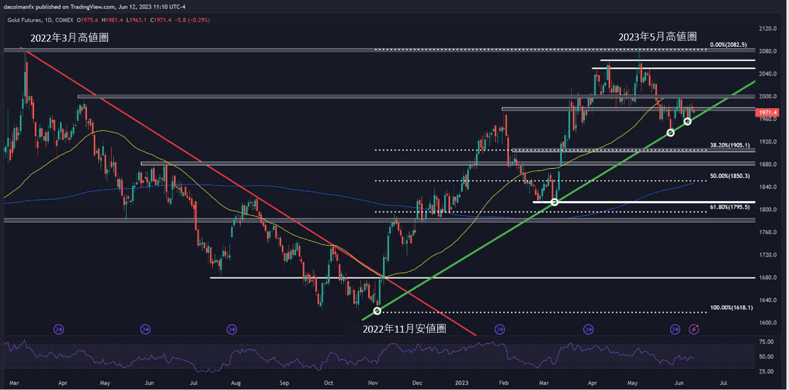Click Oct on the time axis
Viewport: 789px width, 390px height.
coord(328,383)
